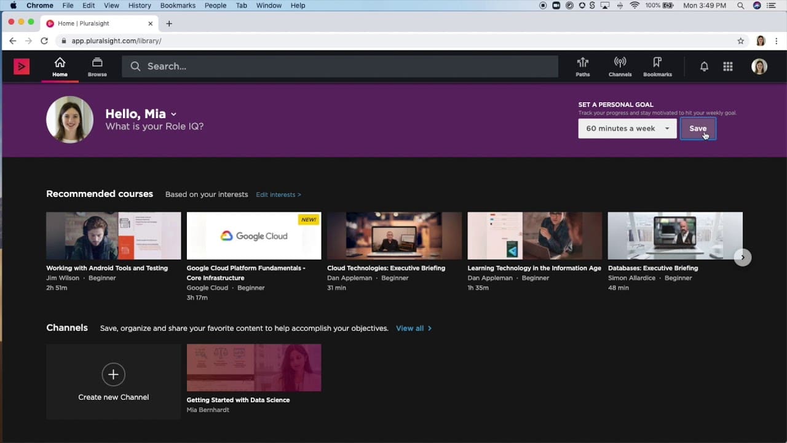Click What is your Role IQ?
This screenshot has height=443, width=787.
[154, 126]
